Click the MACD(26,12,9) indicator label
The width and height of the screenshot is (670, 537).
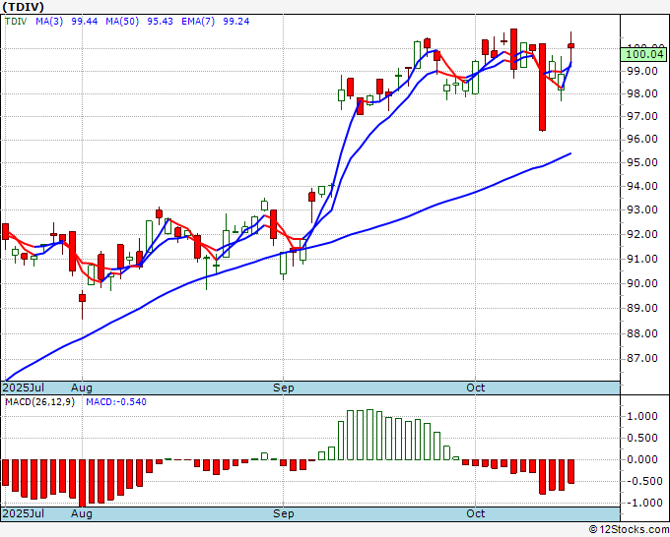click(x=39, y=402)
